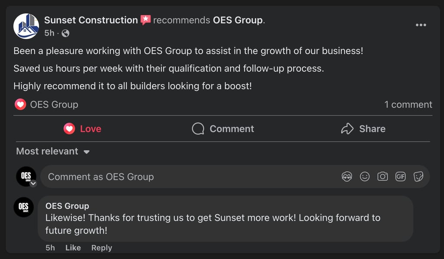Viewport: 444px width, 259px height.
Task: Toggle the Love reaction on the post
Action: pos(82,129)
